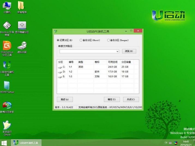Minimize the U启动PE装机工具 dialog

[x=126, y=31]
